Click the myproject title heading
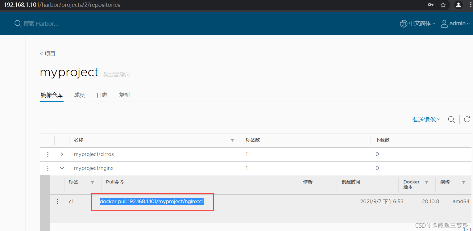Viewport: 473px width, 231px height. pyautogui.click(x=69, y=72)
